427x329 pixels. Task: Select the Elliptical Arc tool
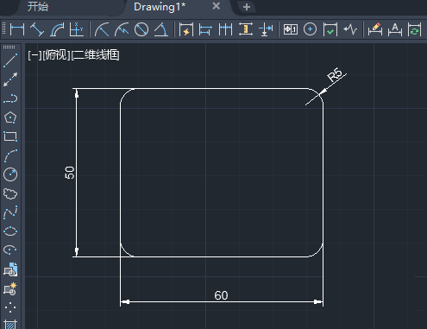(10, 250)
